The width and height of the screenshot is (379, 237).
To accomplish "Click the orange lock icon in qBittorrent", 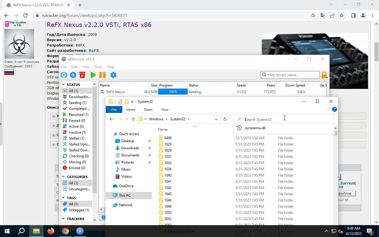I will coord(324,75).
